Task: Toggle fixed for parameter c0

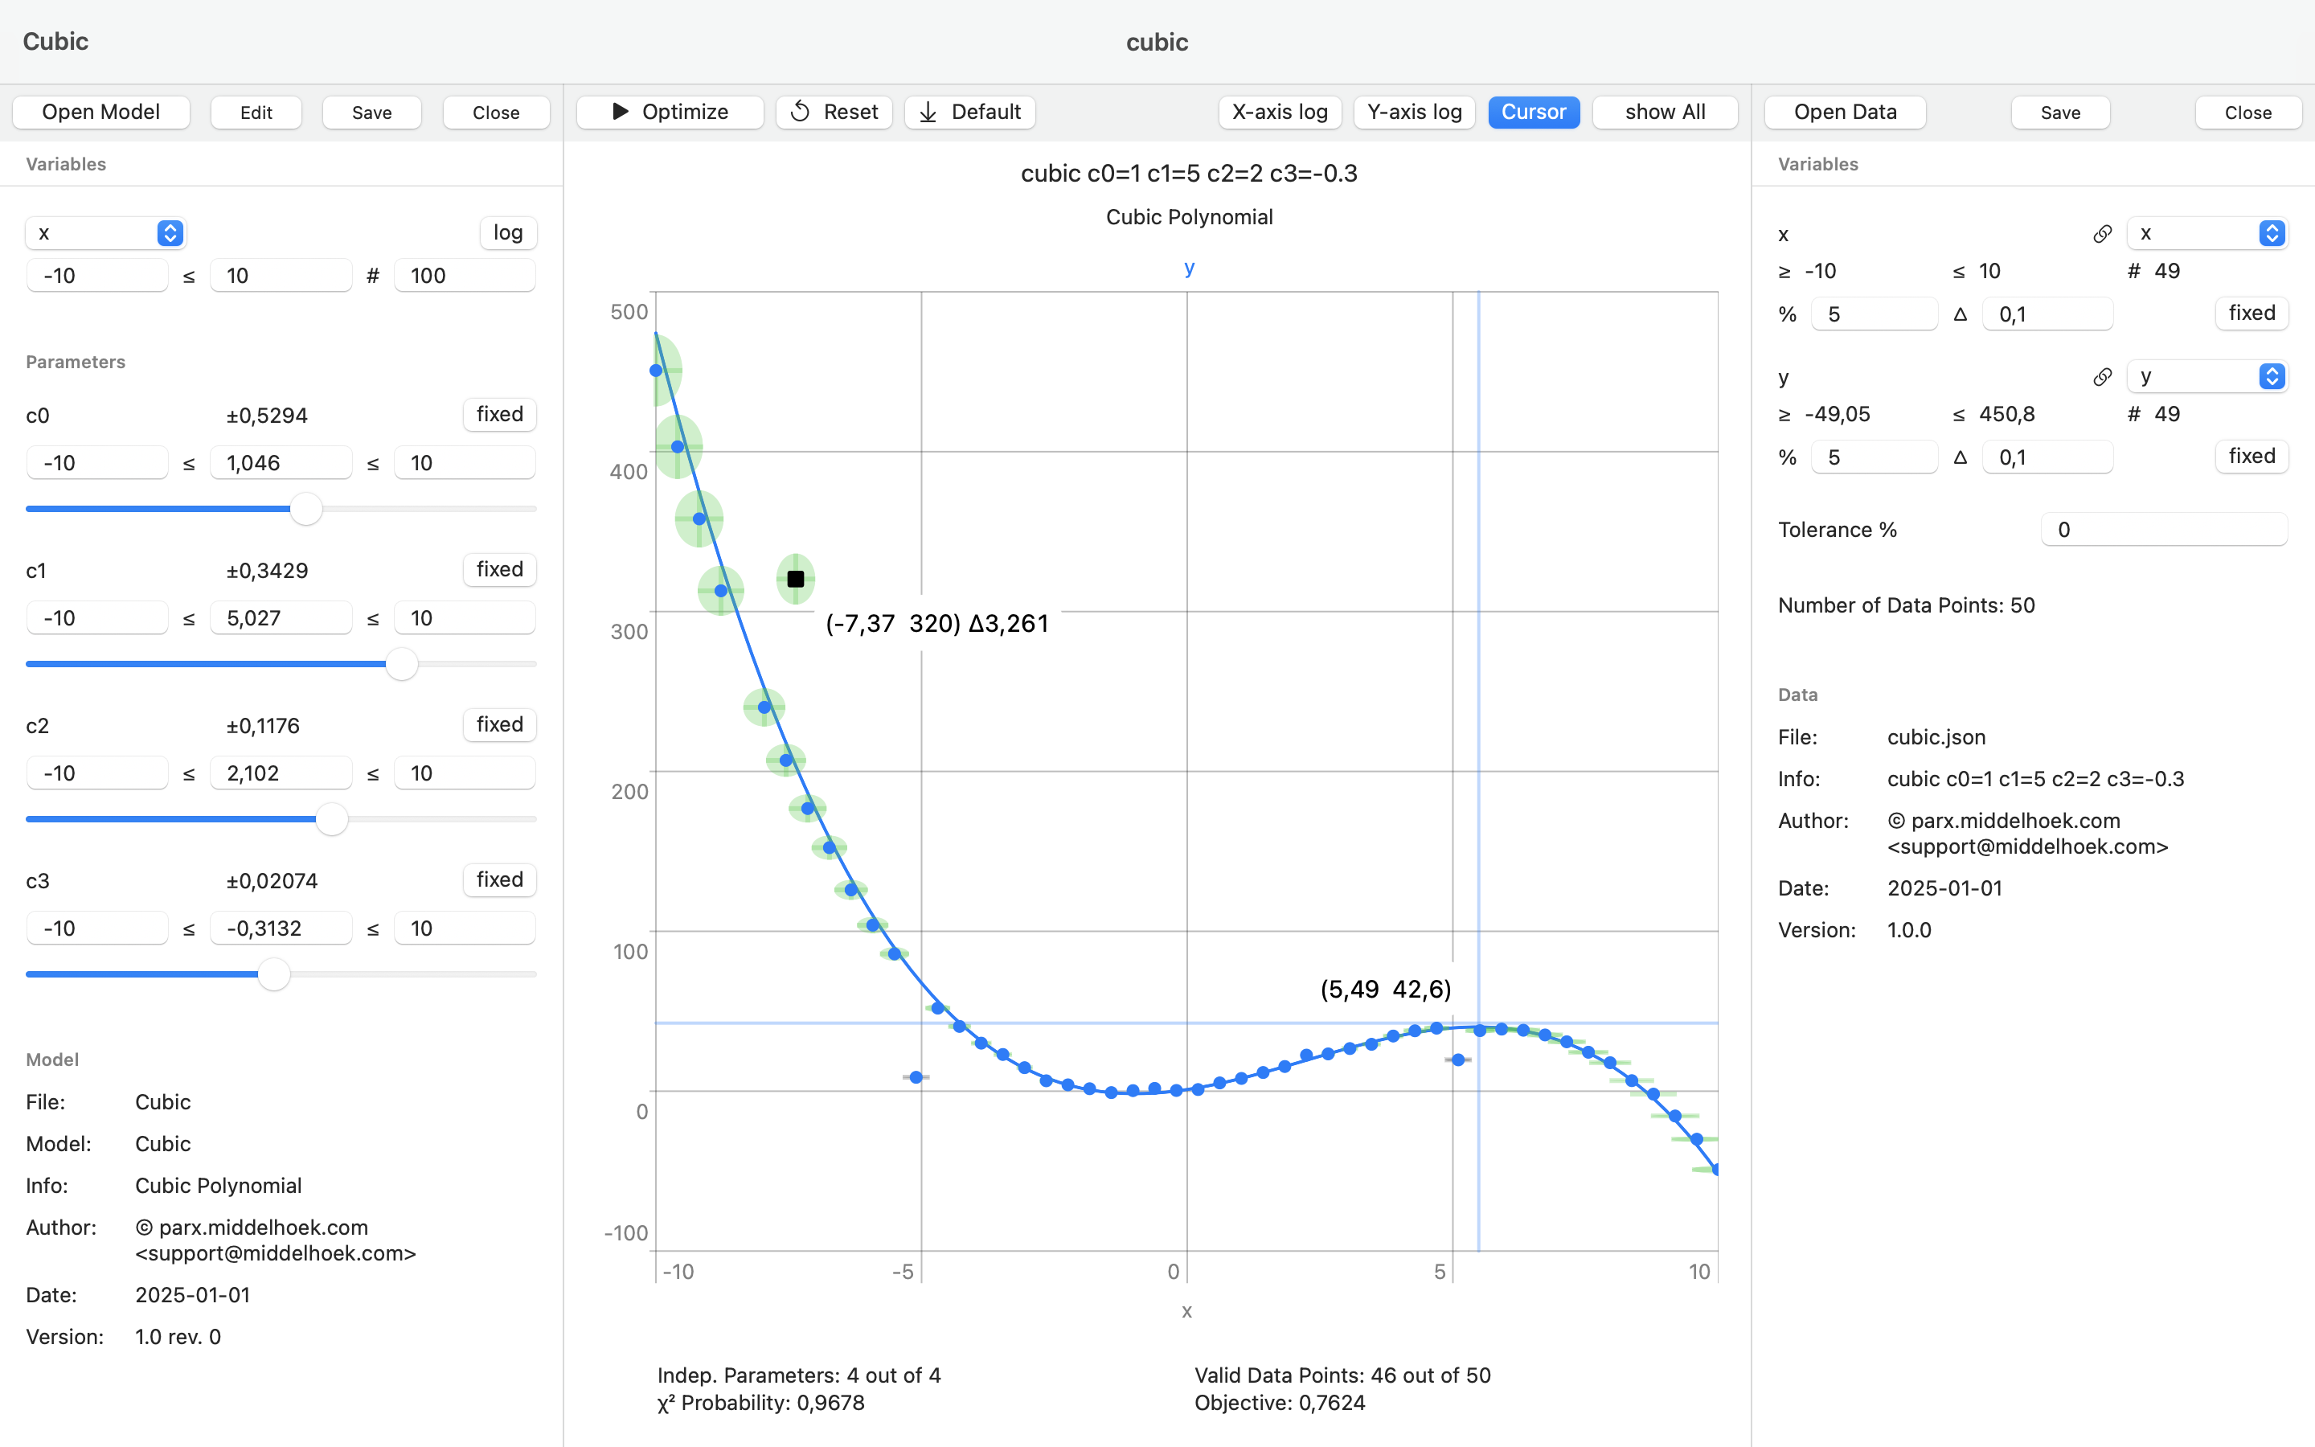Action: pos(499,414)
